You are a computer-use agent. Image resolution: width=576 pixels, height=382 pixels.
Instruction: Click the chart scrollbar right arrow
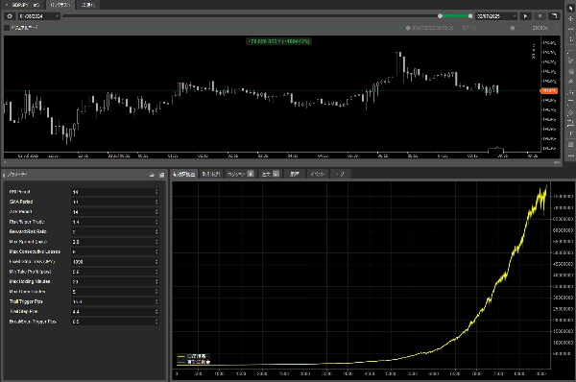tap(558, 162)
